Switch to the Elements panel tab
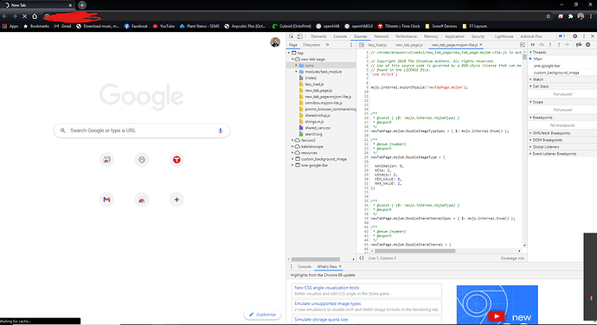Screen dimensions: 597x325 click(318, 36)
